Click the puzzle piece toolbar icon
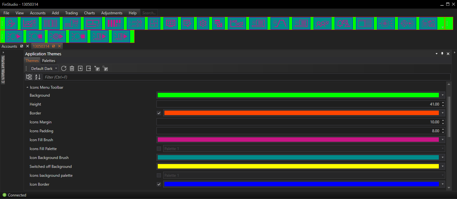The width and height of the screenshot is (457, 199). pyautogui.click(x=154, y=23)
